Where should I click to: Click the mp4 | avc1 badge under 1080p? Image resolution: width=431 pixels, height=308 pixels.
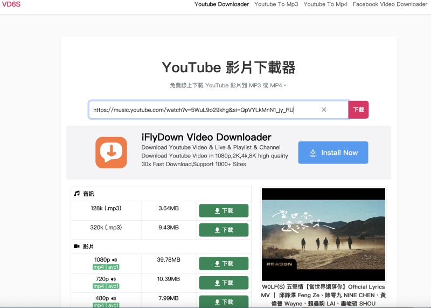coord(106,267)
